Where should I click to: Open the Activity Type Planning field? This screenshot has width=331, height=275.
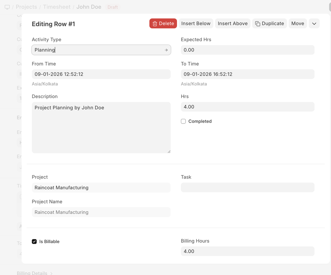tap(97, 50)
